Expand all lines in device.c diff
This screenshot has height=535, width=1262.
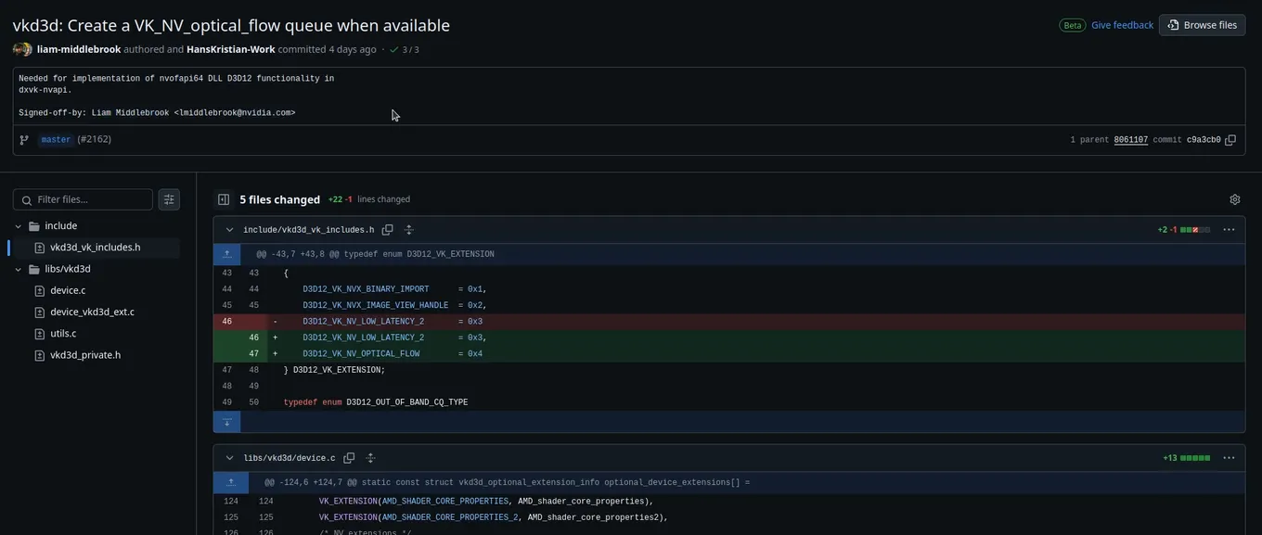tap(370, 458)
